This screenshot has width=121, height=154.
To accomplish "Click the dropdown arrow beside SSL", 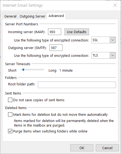I will tap(112, 40).
